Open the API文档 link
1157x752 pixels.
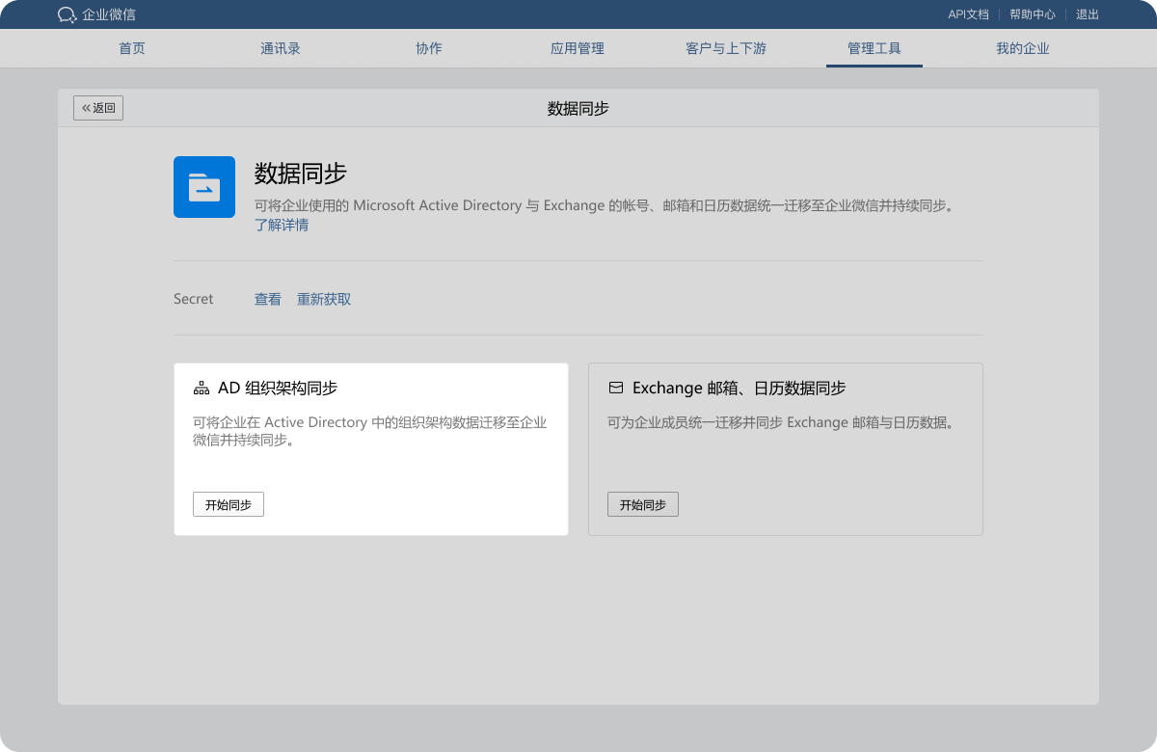point(969,14)
